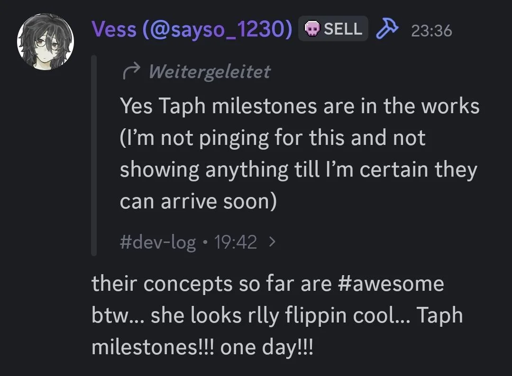Image resolution: width=512 pixels, height=376 pixels.
Task: Jump to the #dev-log channel source
Action: [158, 242]
